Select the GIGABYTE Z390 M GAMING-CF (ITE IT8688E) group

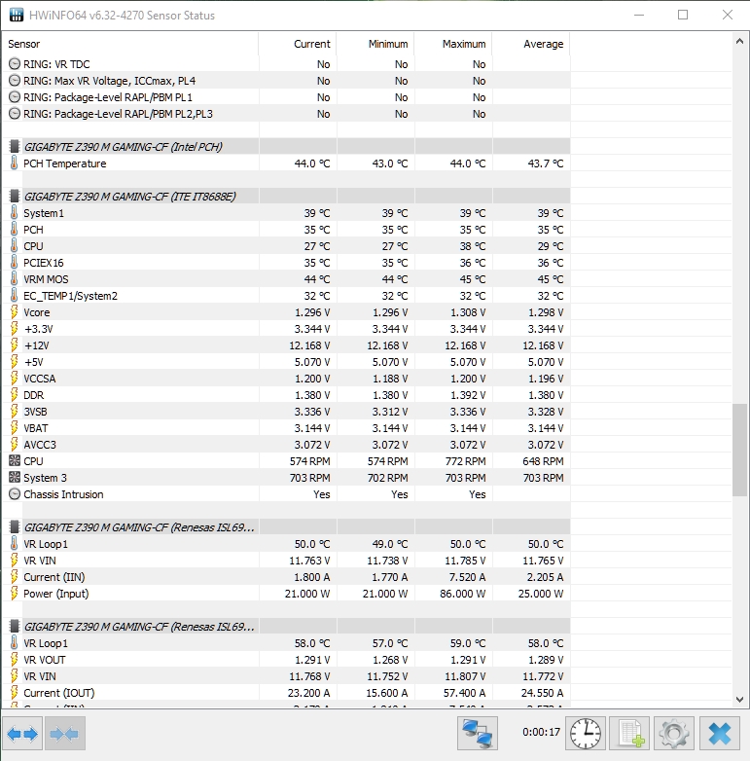(x=130, y=196)
